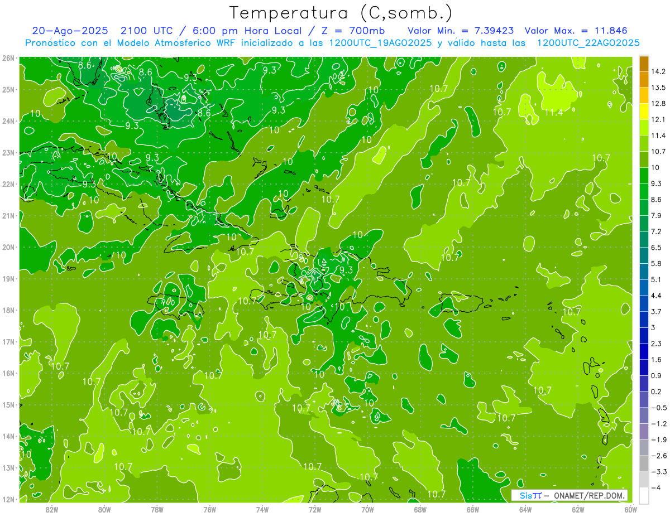Click the 25N latitude axis label

[x=8, y=89]
